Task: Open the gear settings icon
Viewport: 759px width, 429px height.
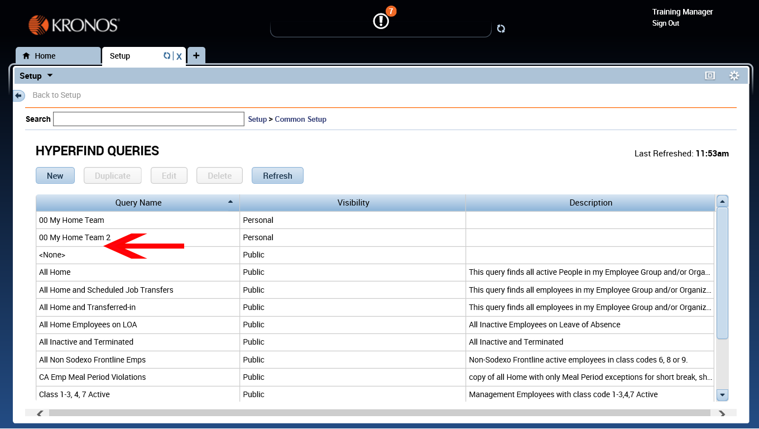Action: [734, 75]
